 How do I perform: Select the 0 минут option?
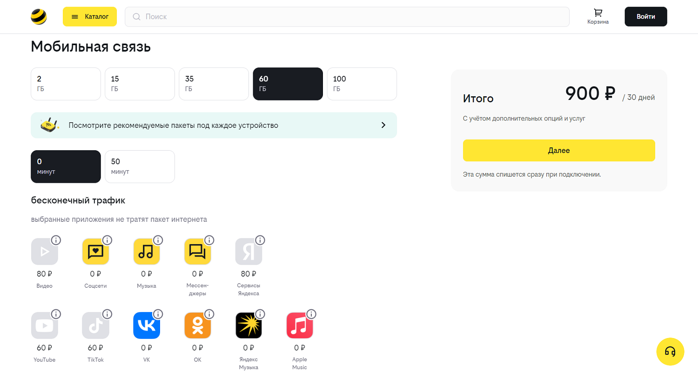tap(66, 166)
